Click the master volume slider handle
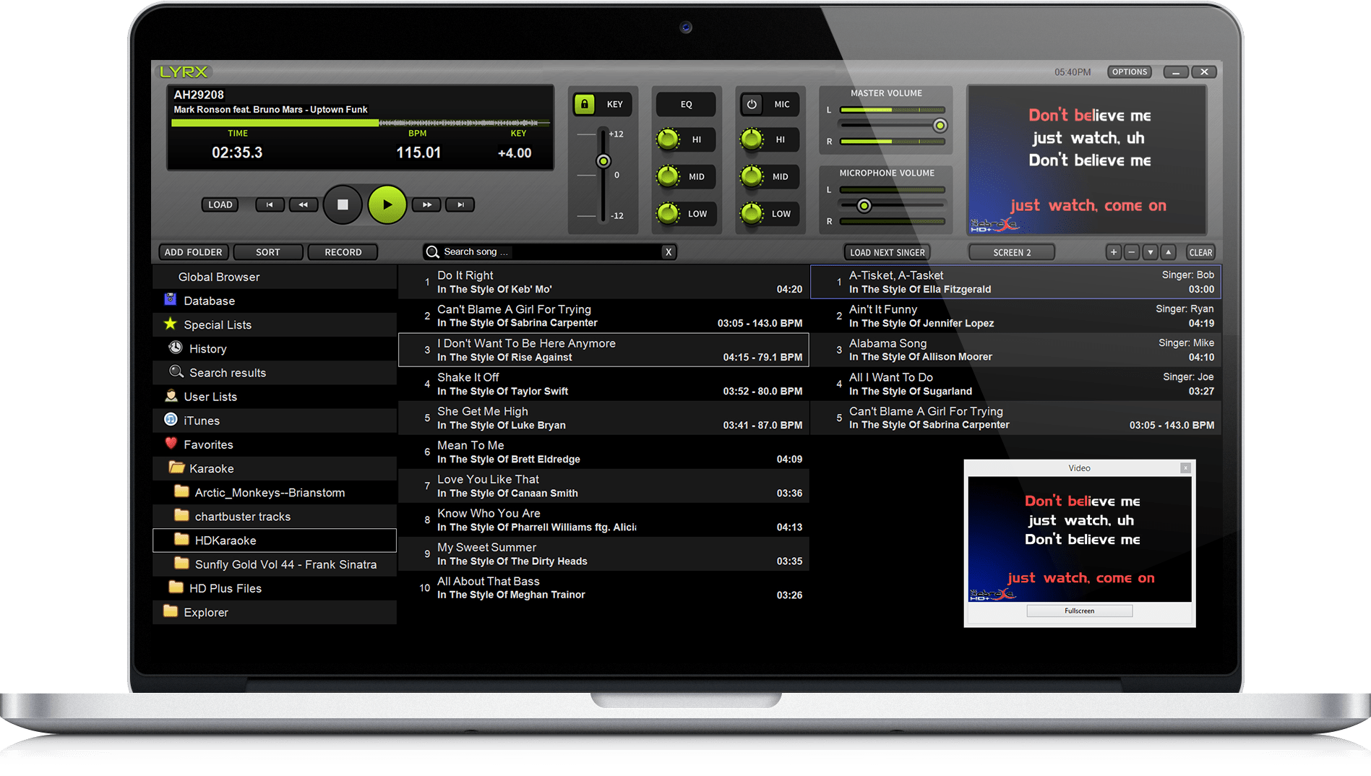This screenshot has width=1371, height=776. point(940,126)
